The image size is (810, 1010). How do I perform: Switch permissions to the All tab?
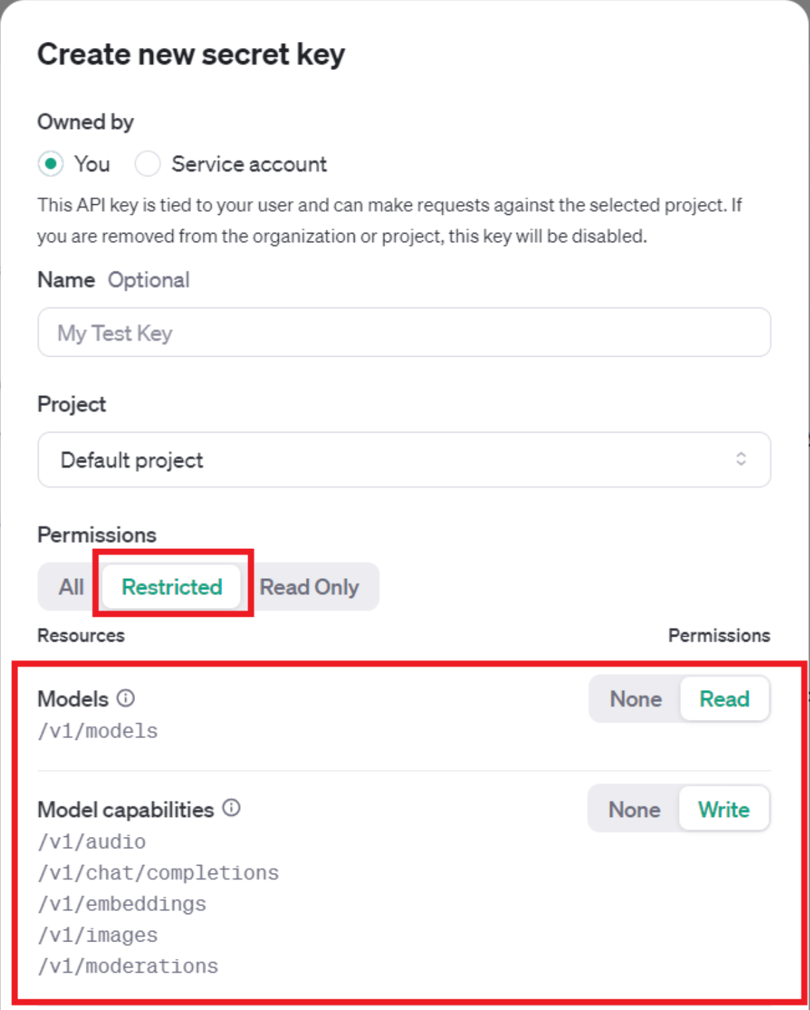71,587
